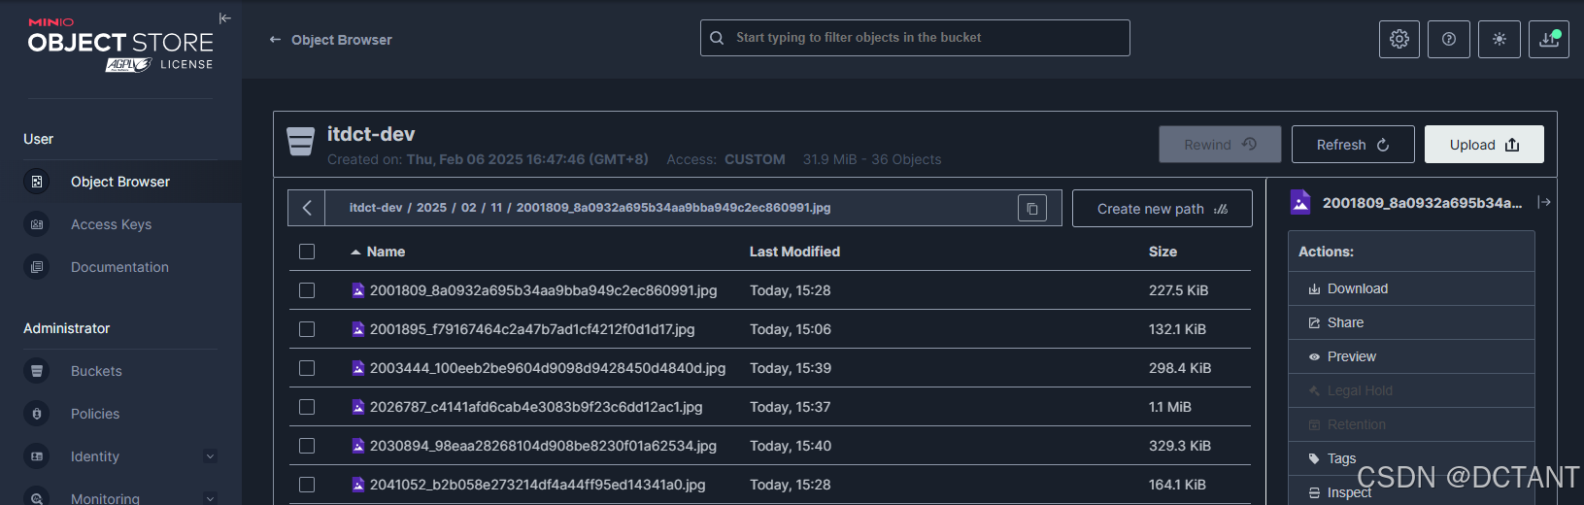Click image icon of 2041052 file row
Screen dimensions: 1584x505
click(x=358, y=485)
